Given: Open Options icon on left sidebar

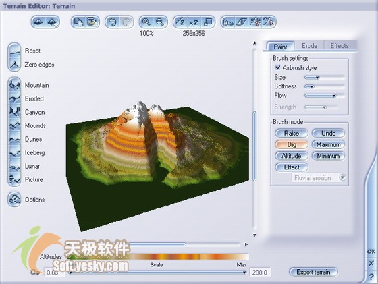Looking at the screenshot, I should [x=15, y=200].
